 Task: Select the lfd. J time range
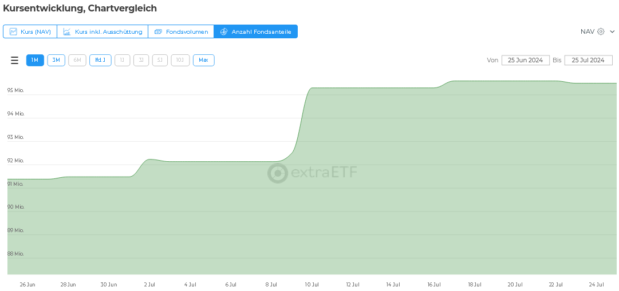click(100, 60)
